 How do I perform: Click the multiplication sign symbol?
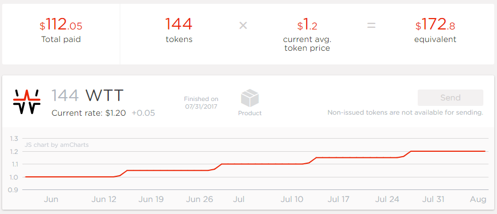tap(243, 25)
